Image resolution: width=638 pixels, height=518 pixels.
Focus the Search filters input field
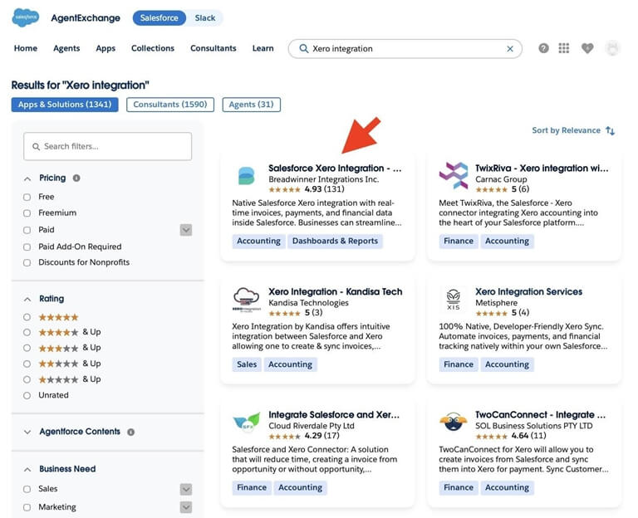click(x=107, y=146)
